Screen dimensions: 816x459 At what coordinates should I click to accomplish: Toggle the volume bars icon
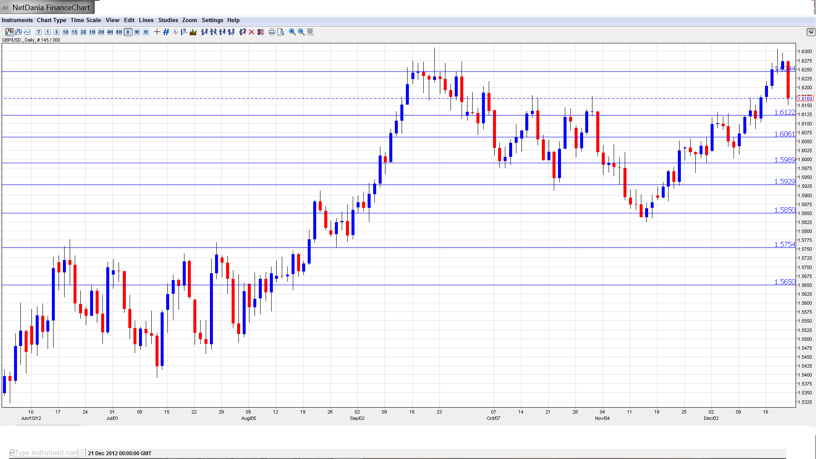193,32
